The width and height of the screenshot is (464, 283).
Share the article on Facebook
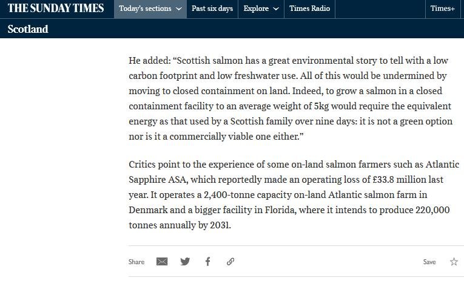pos(207,262)
